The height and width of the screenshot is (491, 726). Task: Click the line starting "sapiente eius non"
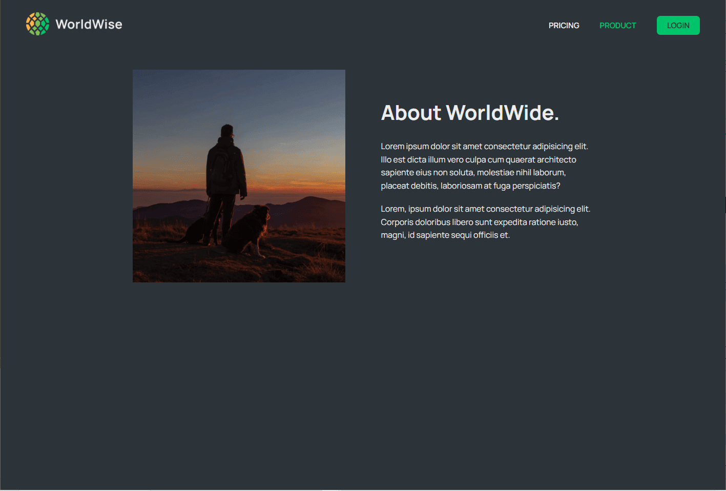tap(473, 173)
